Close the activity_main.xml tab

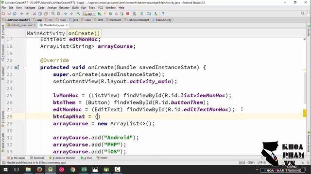point(35,25)
